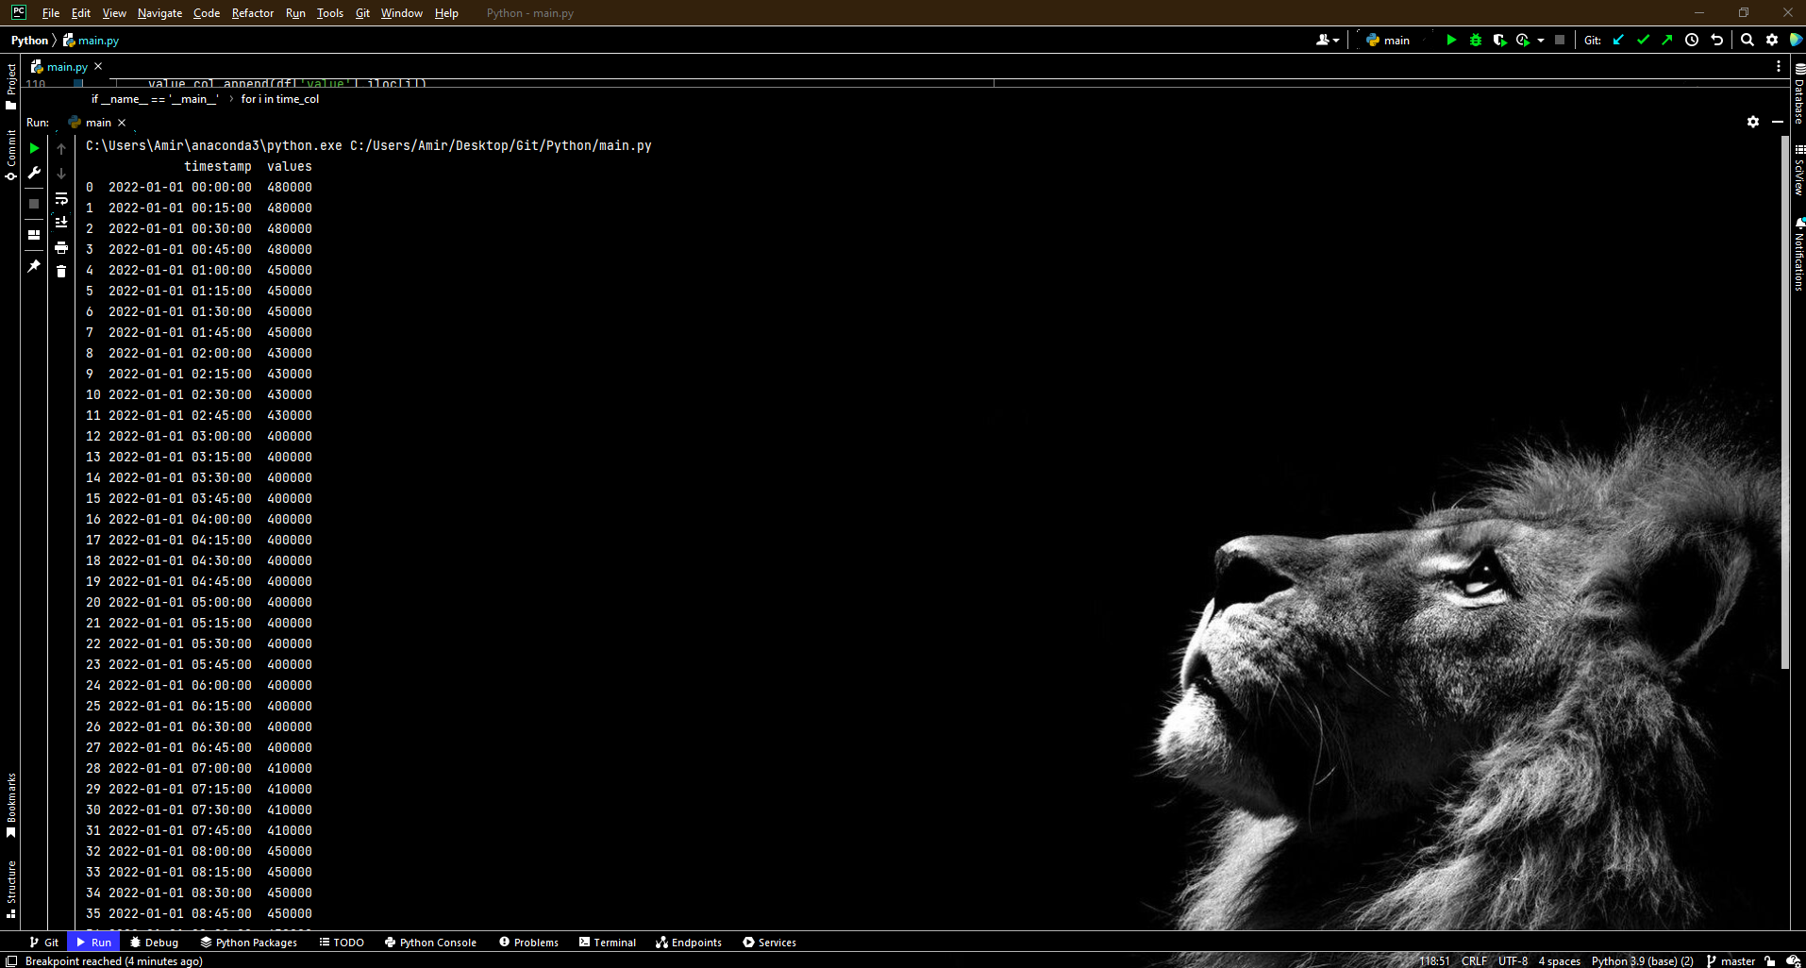This screenshot has width=1806, height=968.
Task: Open the Services tool window
Action: point(769,942)
